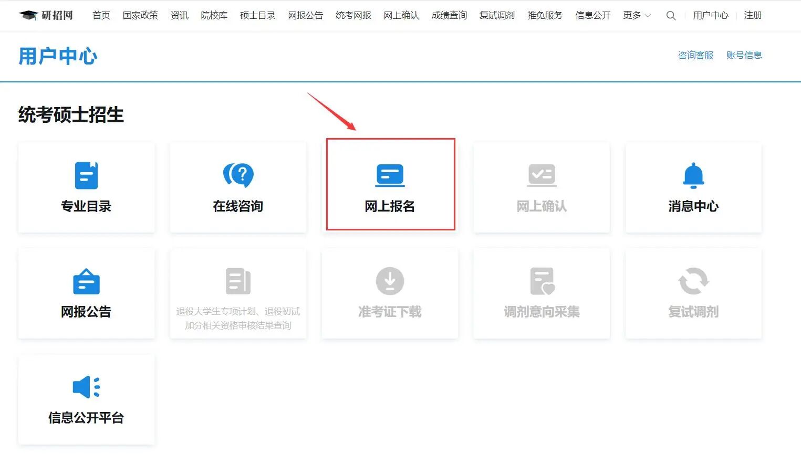Viewport: 801px width, 465px height.
Task: Click the 研招网 logo
Action: pyautogui.click(x=46, y=15)
